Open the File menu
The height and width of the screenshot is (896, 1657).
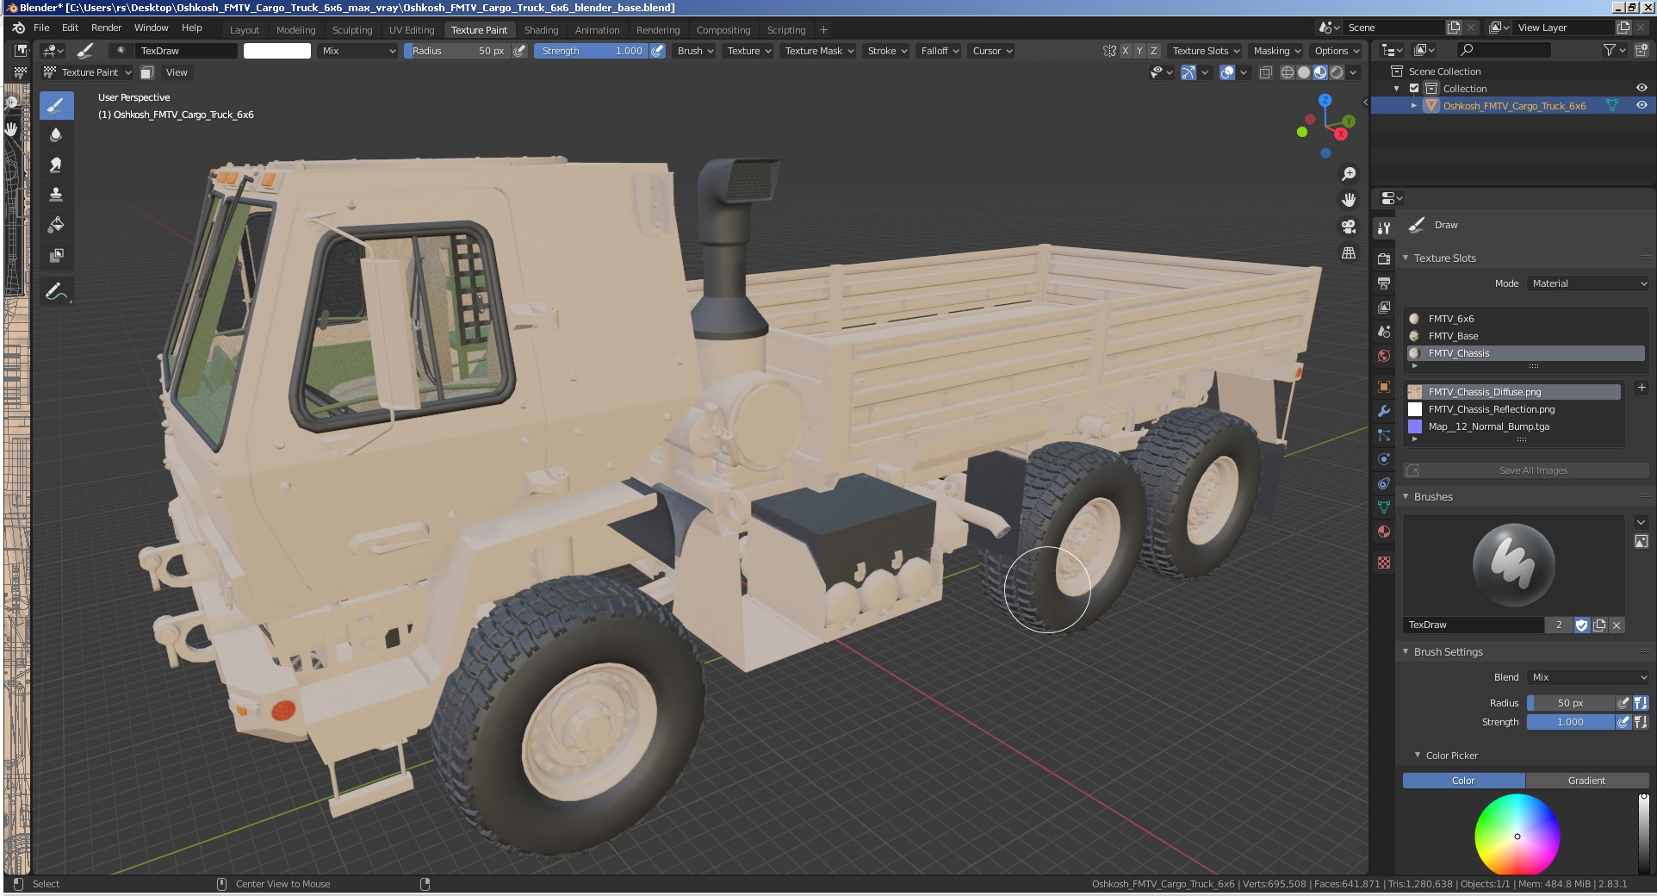(41, 28)
